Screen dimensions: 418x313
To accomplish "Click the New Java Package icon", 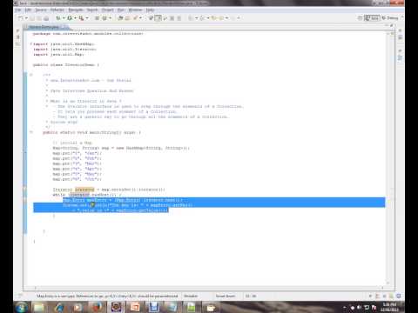I will pyautogui.click(x=97, y=18).
